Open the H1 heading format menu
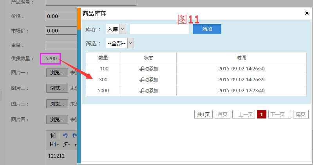Screen dimensions: 313x165 coord(54,145)
